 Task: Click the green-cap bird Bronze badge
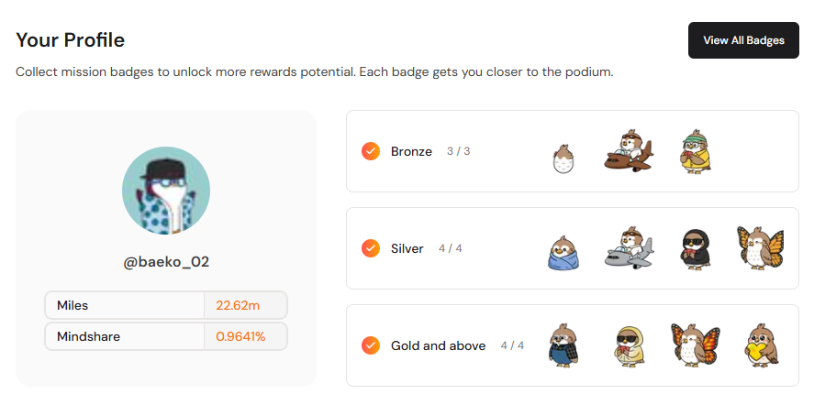coord(695,151)
